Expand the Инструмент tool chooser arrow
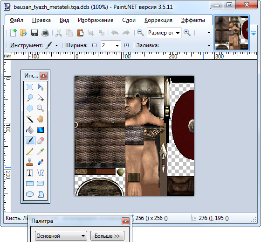261x242 pixels. pos(56,45)
